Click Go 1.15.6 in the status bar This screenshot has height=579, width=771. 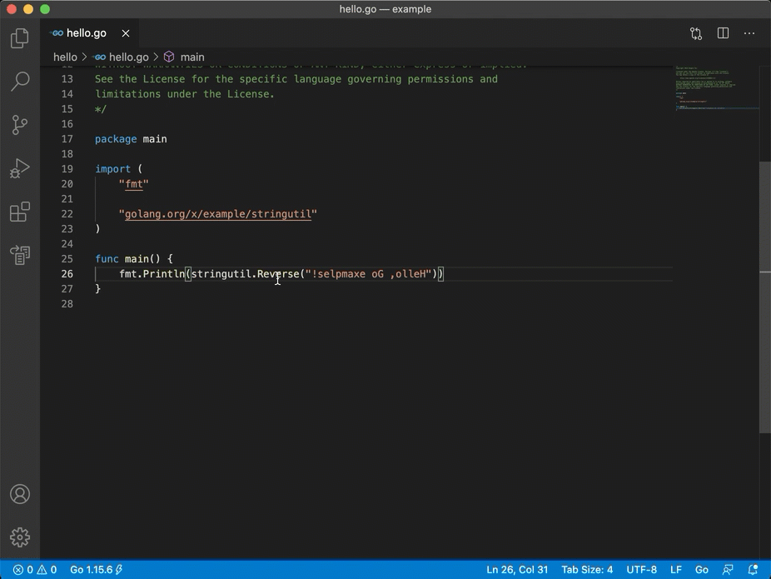92,570
